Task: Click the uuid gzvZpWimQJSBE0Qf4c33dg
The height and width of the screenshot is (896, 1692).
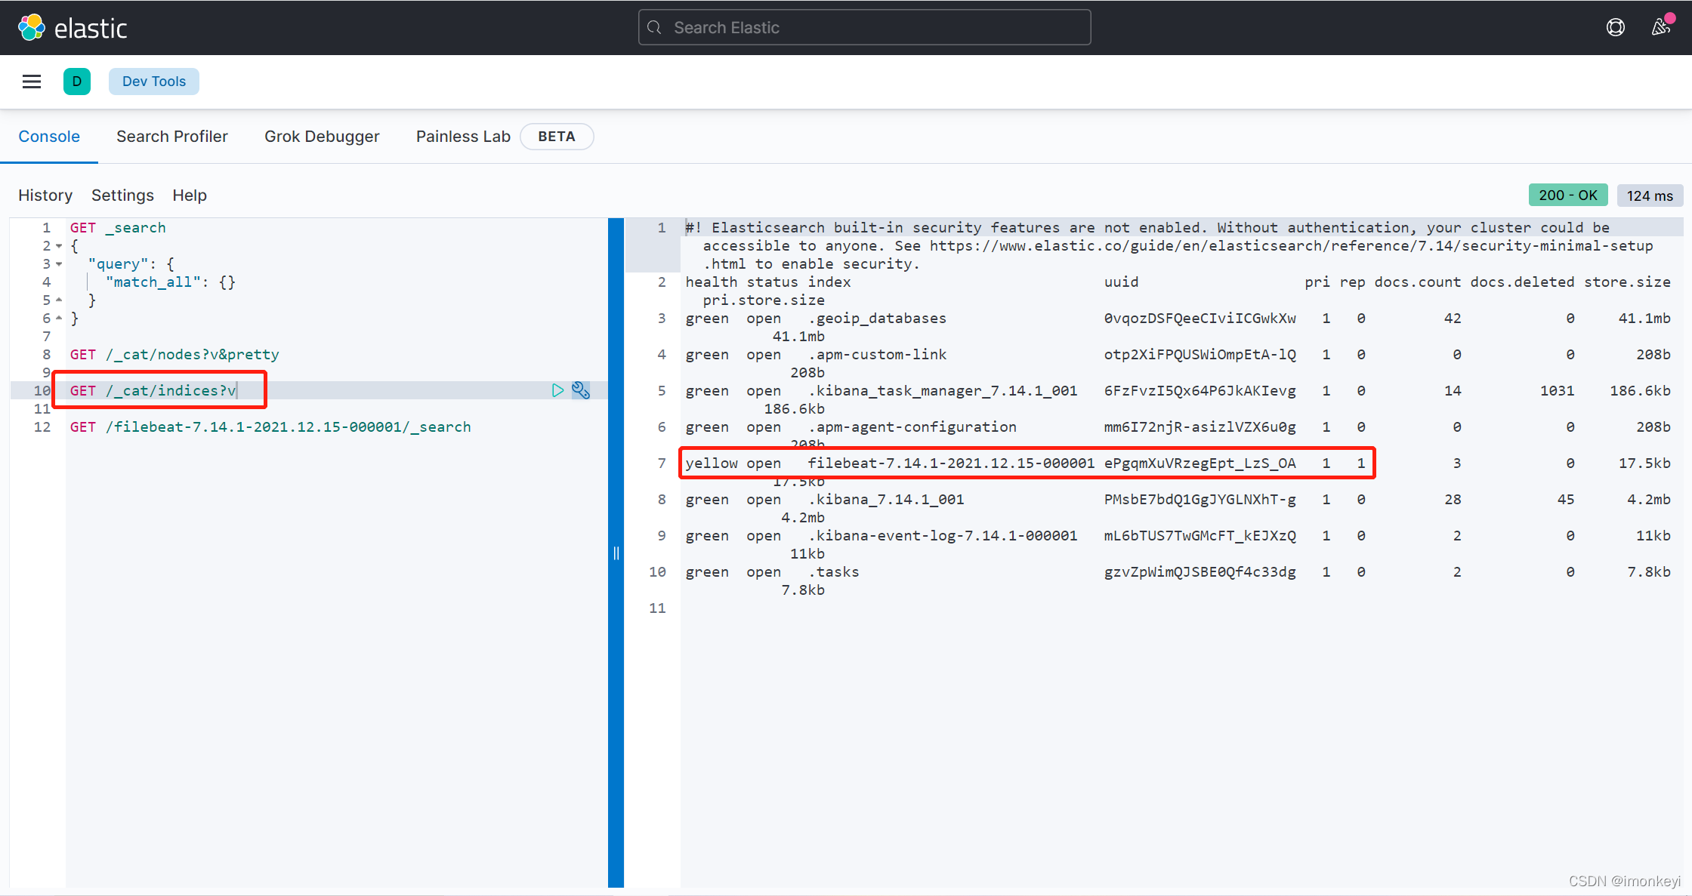Action: [x=1200, y=572]
